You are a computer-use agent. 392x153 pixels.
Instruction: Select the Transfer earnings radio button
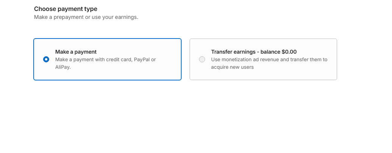pos(202,59)
